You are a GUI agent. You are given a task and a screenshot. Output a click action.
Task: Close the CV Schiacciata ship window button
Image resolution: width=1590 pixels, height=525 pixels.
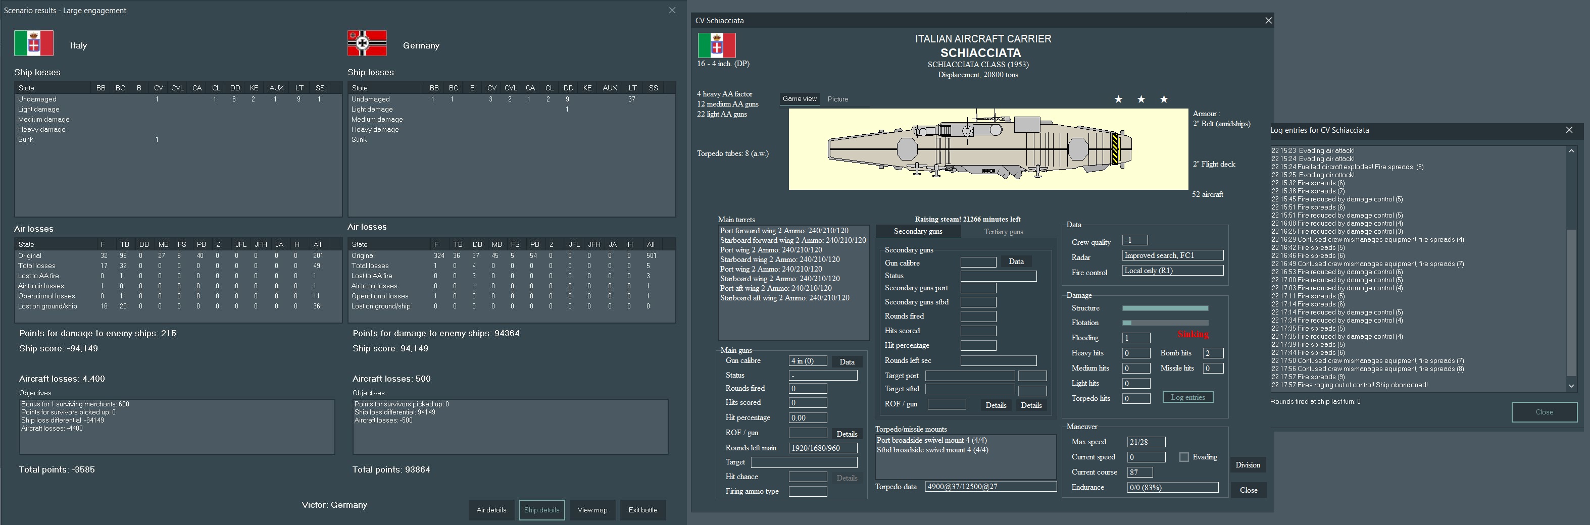click(1248, 490)
